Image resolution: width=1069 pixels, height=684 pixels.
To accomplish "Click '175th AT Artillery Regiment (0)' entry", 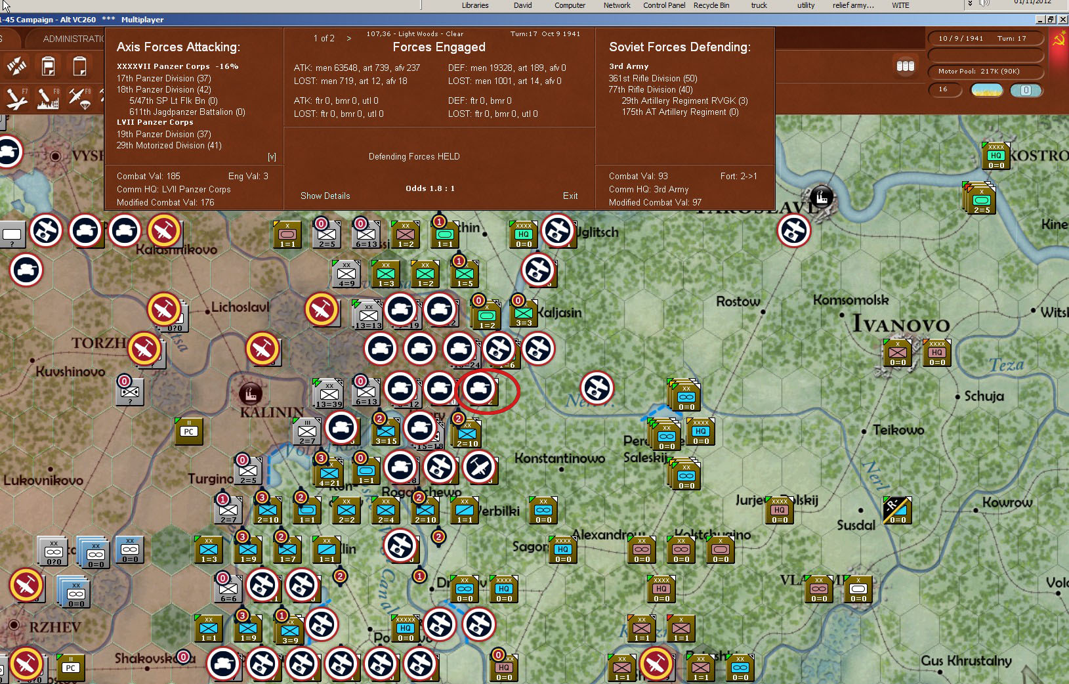I will tap(680, 112).
